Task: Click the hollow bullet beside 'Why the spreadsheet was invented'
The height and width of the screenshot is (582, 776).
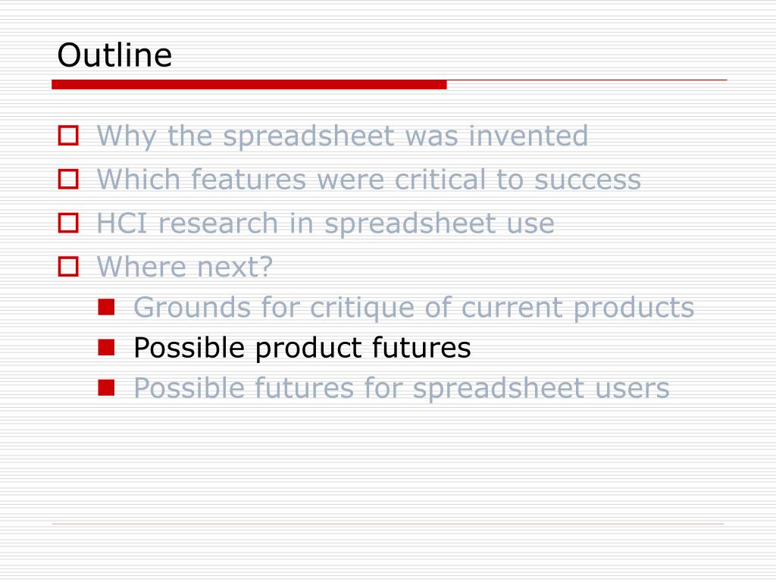Action: tap(68, 136)
